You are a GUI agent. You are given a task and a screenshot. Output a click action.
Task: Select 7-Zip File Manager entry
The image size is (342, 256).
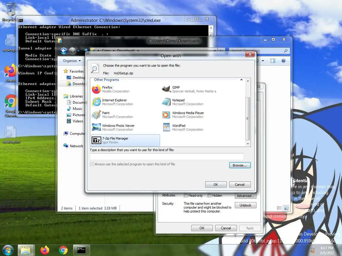click(125, 140)
